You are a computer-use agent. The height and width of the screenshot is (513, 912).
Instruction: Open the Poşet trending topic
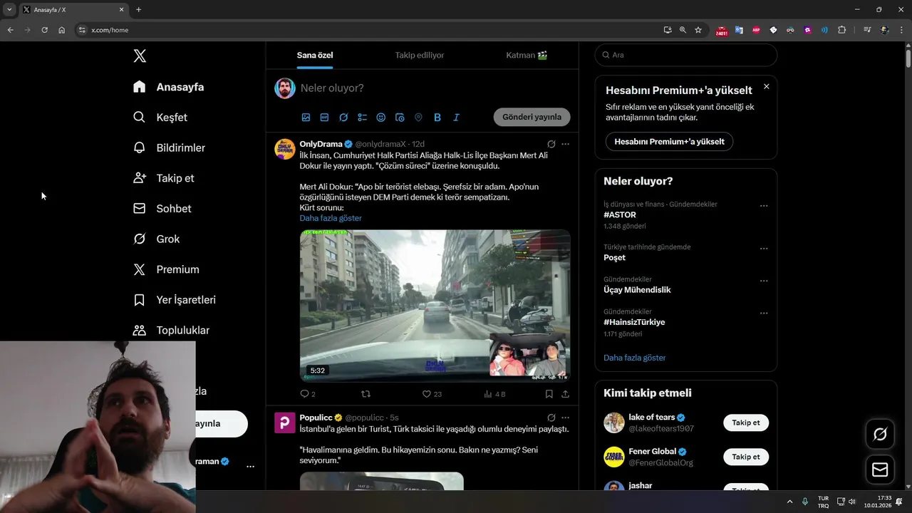click(x=614, y=257)
